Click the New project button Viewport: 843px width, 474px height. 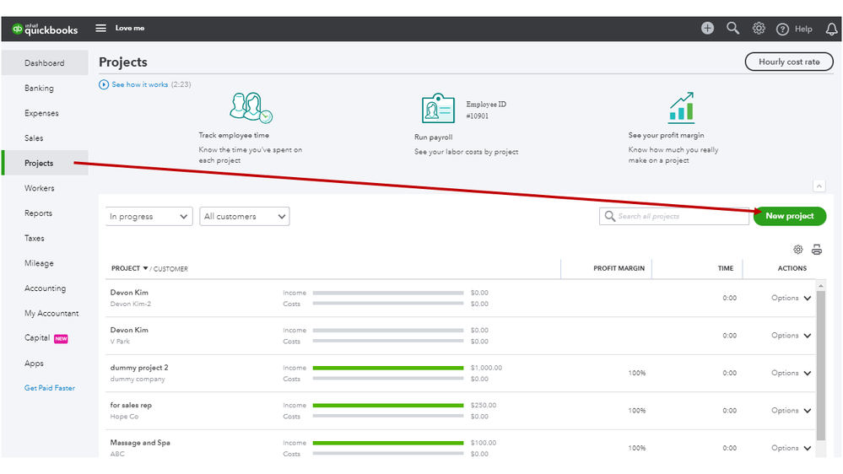(x=789, y=217)
